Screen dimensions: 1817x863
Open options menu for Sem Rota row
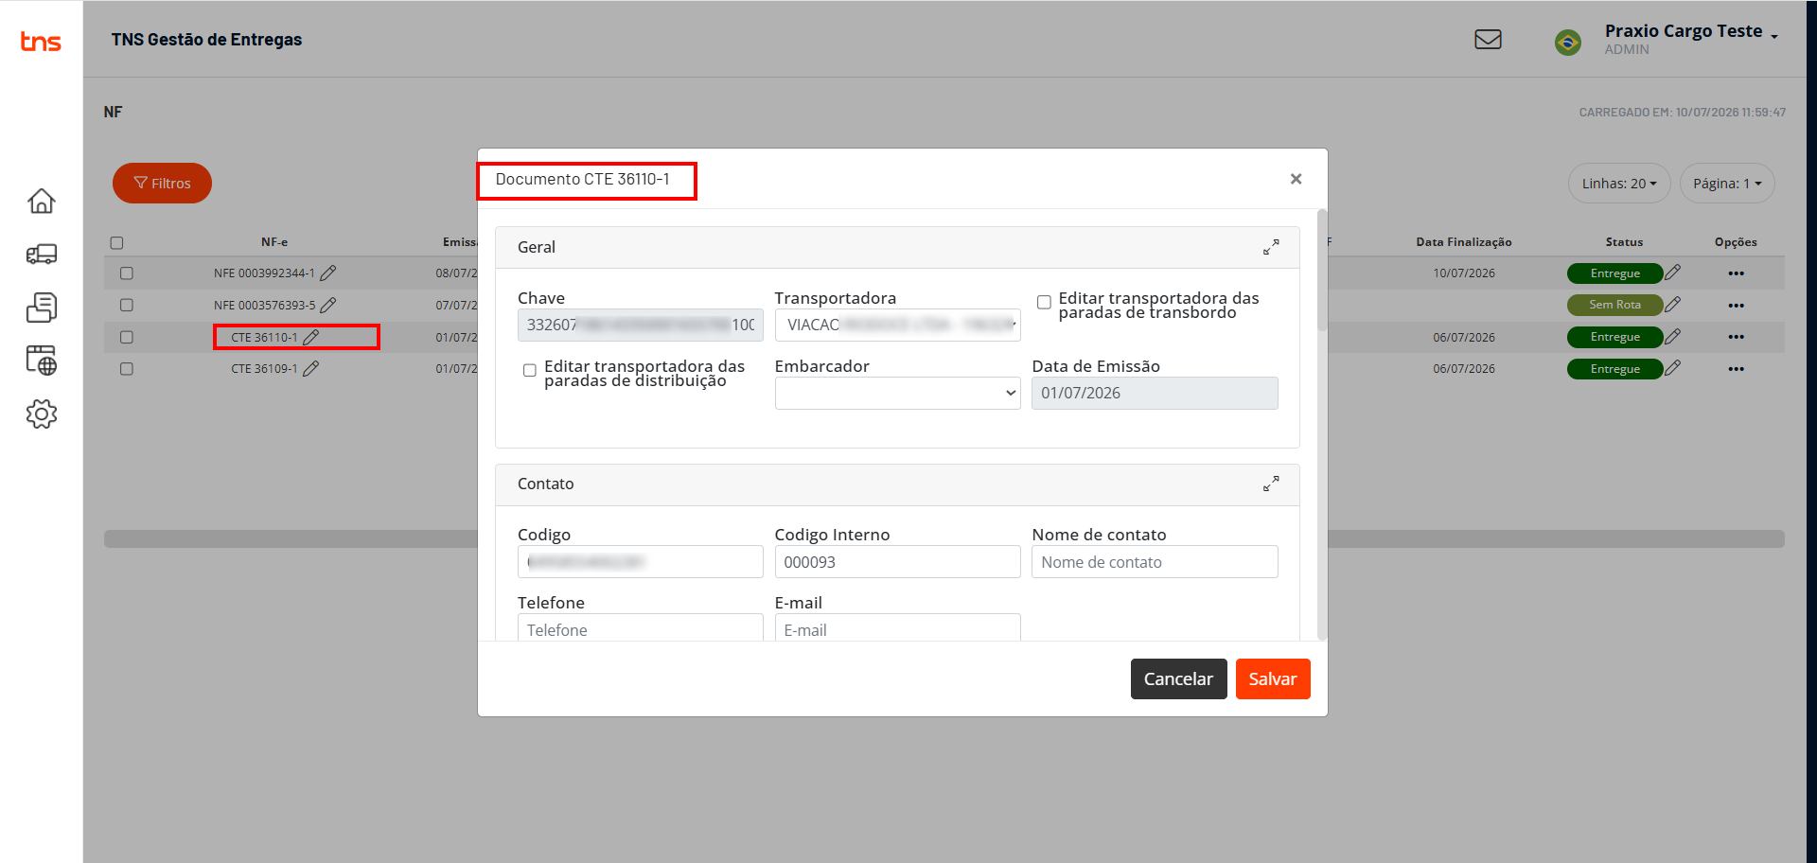point(1736,306)
